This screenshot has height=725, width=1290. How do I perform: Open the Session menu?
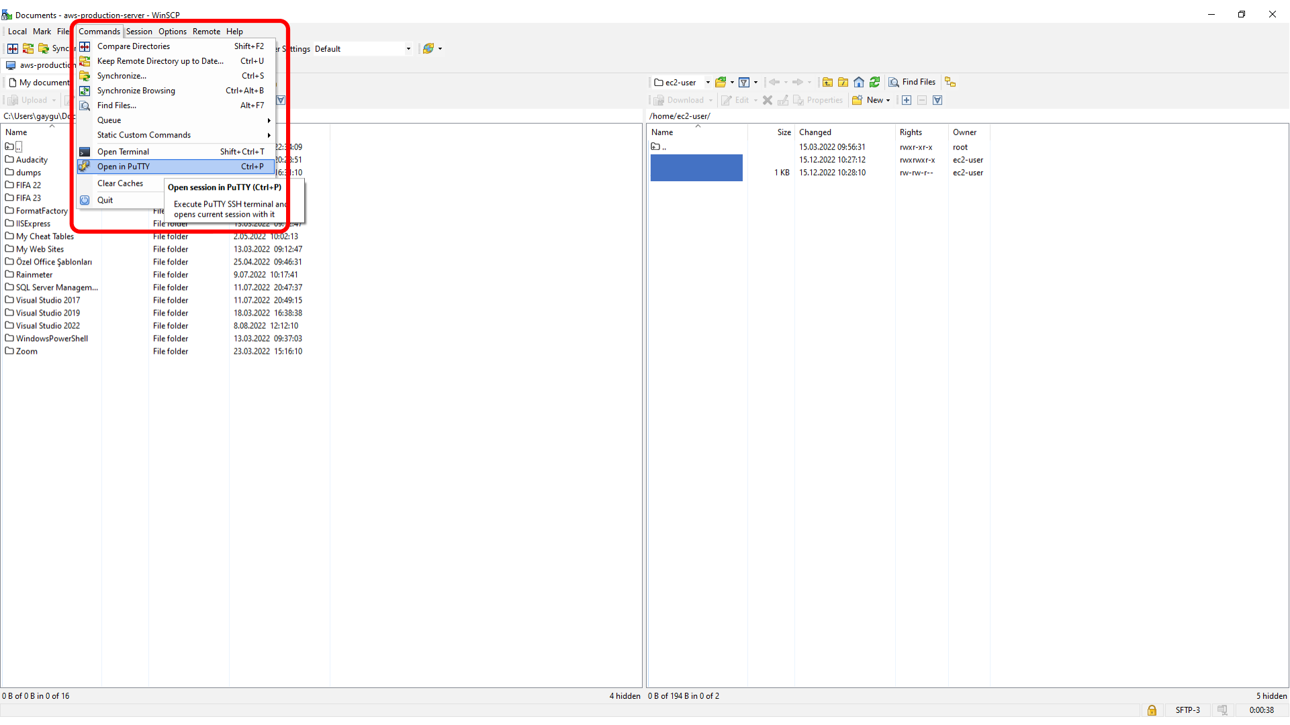point(139,32)
